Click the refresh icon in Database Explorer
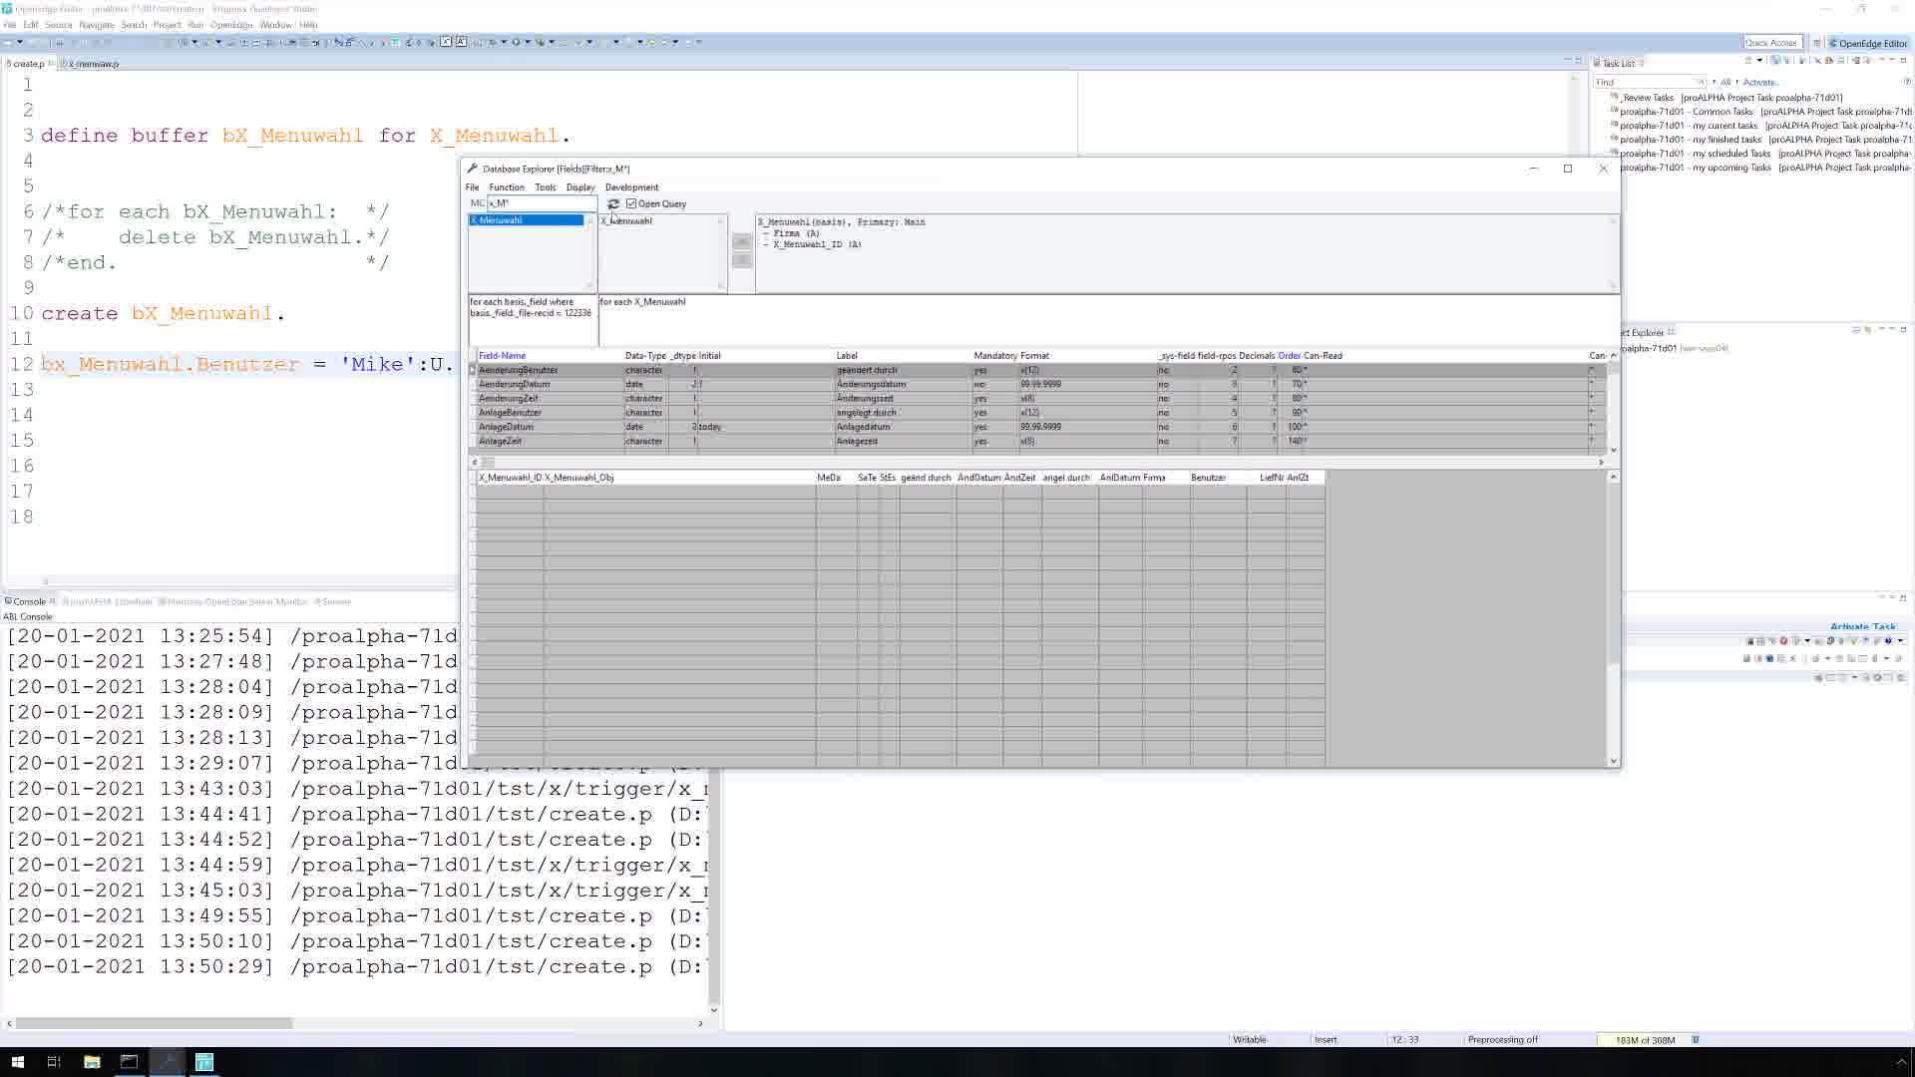 click(613, 203)
